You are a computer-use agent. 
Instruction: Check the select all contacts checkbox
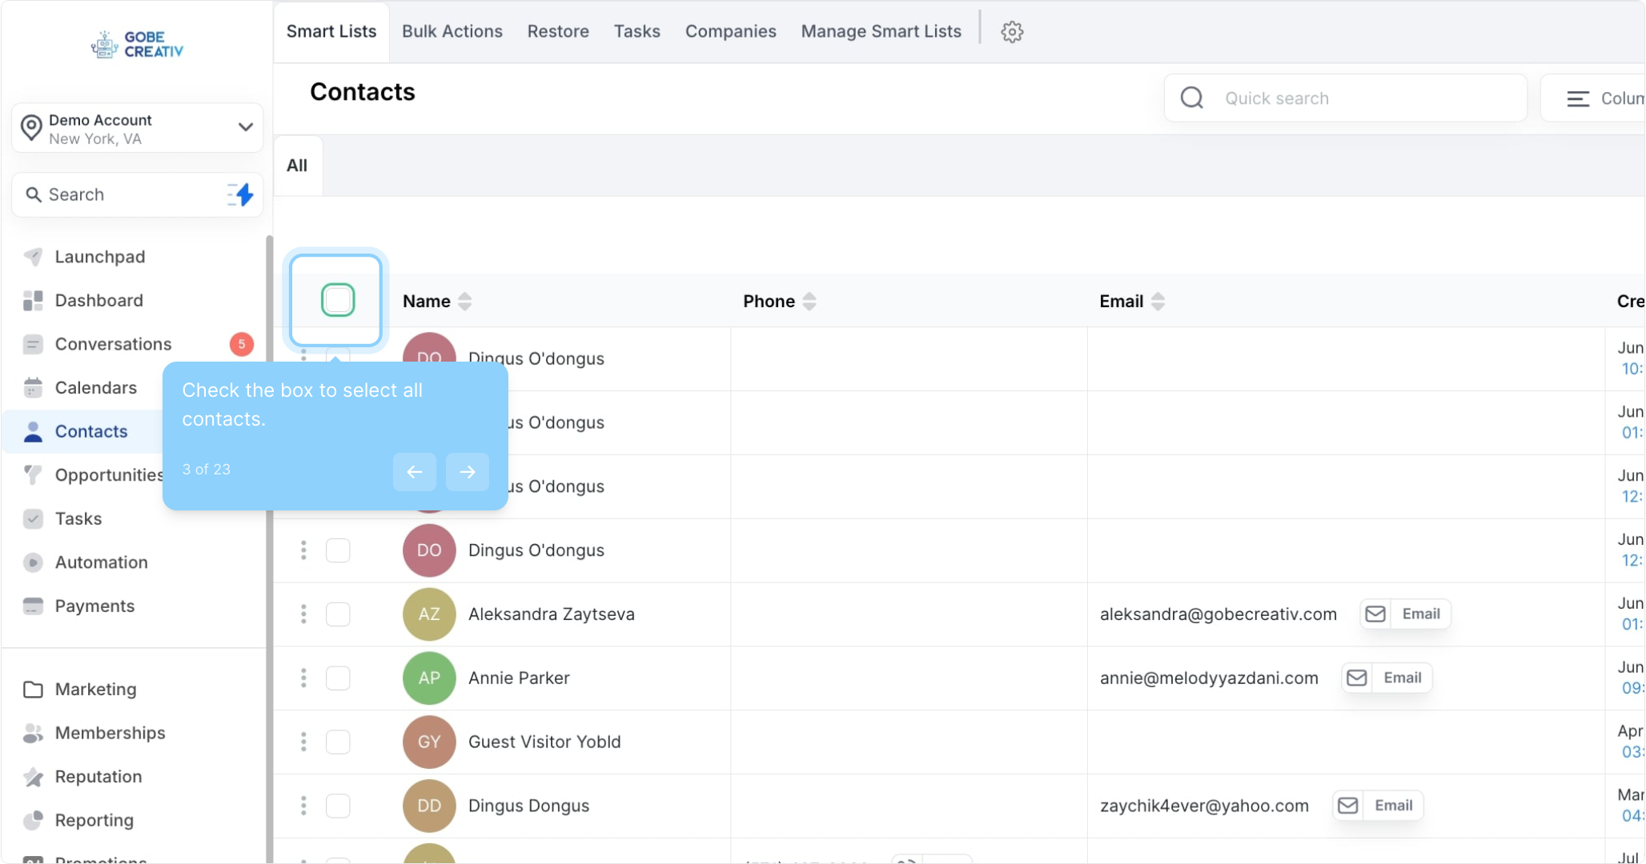point(338,300)
